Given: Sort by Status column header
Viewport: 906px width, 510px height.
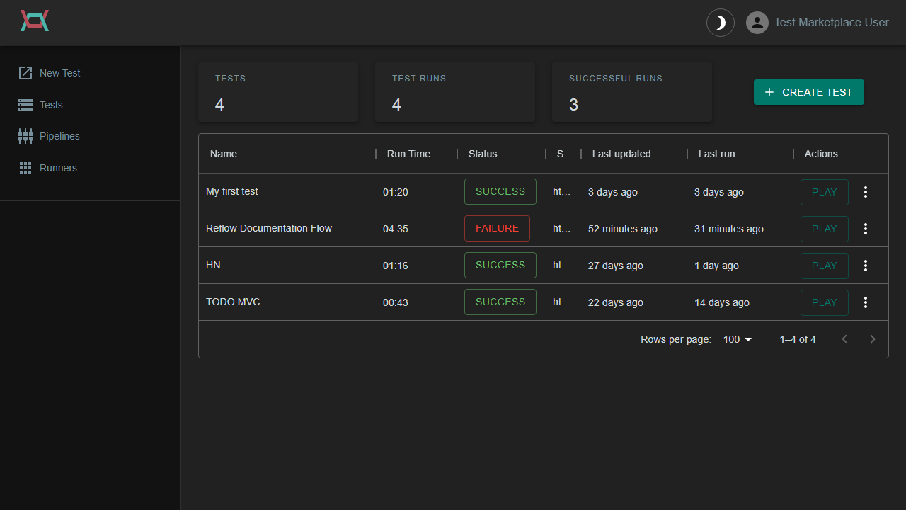Looking at the screenshot, I should (x=483, y=154).
